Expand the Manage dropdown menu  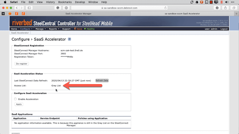[x=40, y=29]
